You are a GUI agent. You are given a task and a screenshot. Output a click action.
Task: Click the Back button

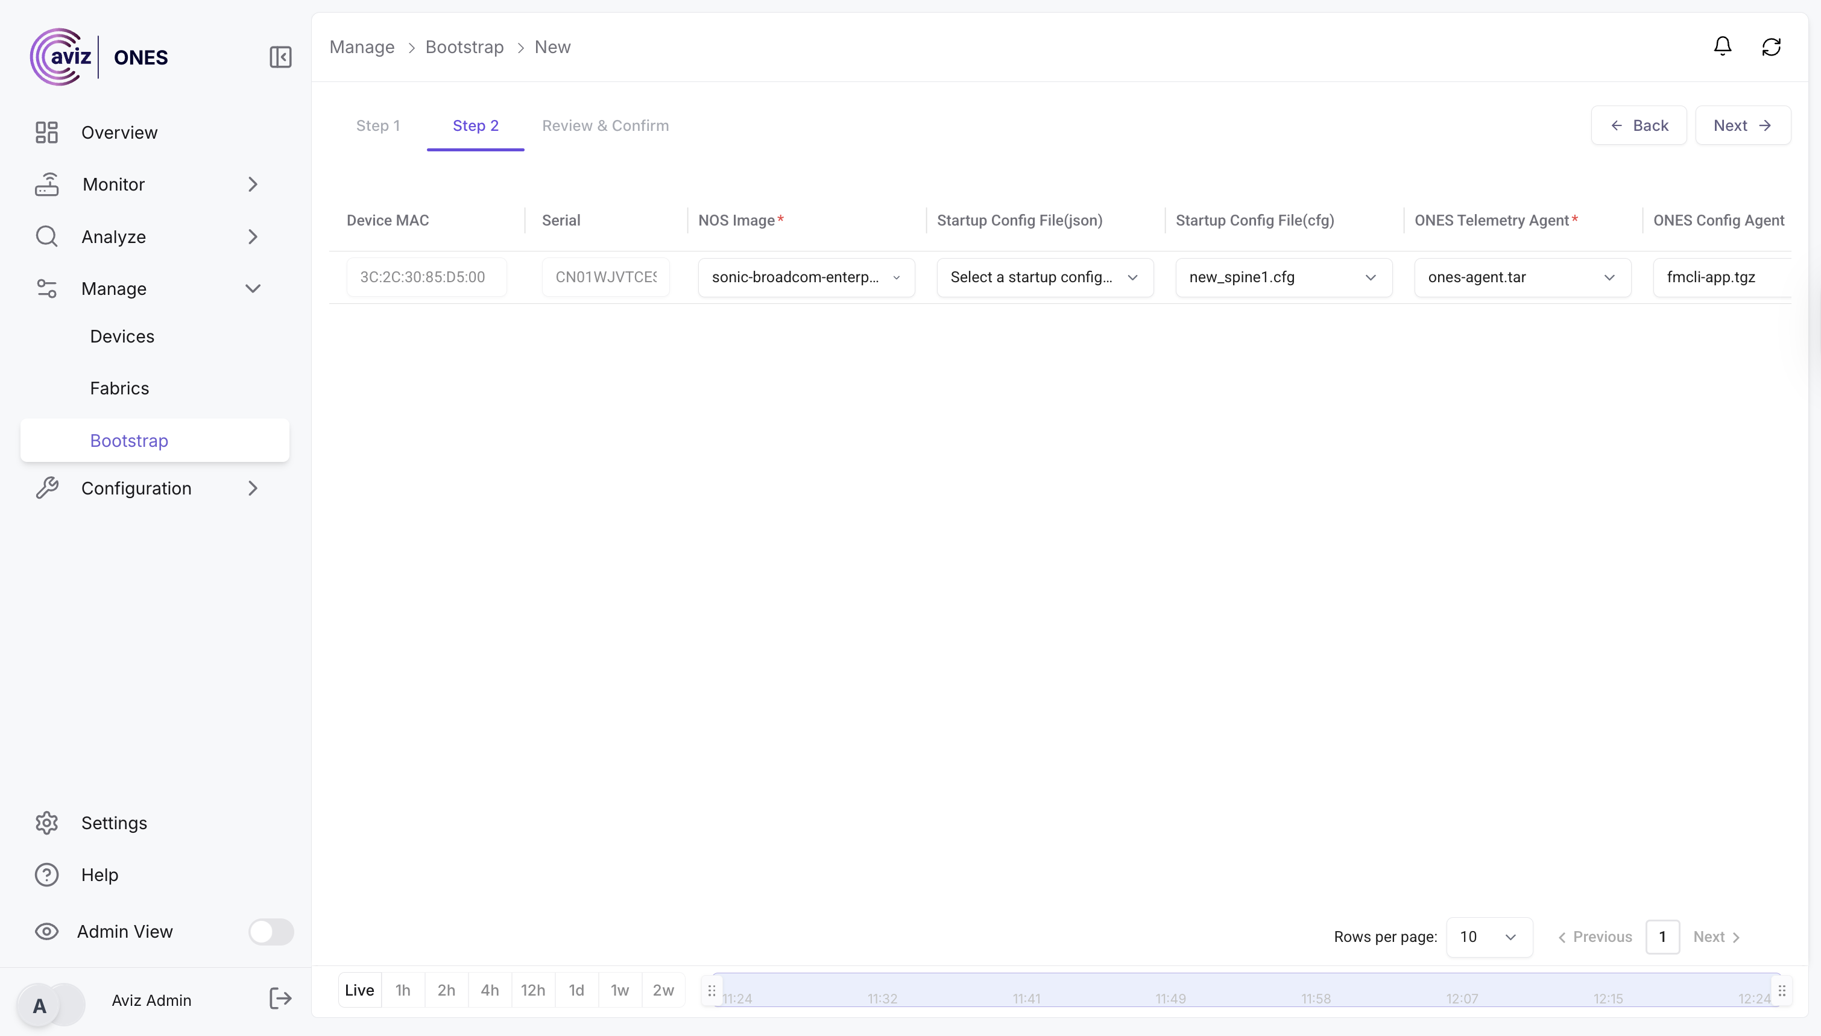click(1638, 126)
